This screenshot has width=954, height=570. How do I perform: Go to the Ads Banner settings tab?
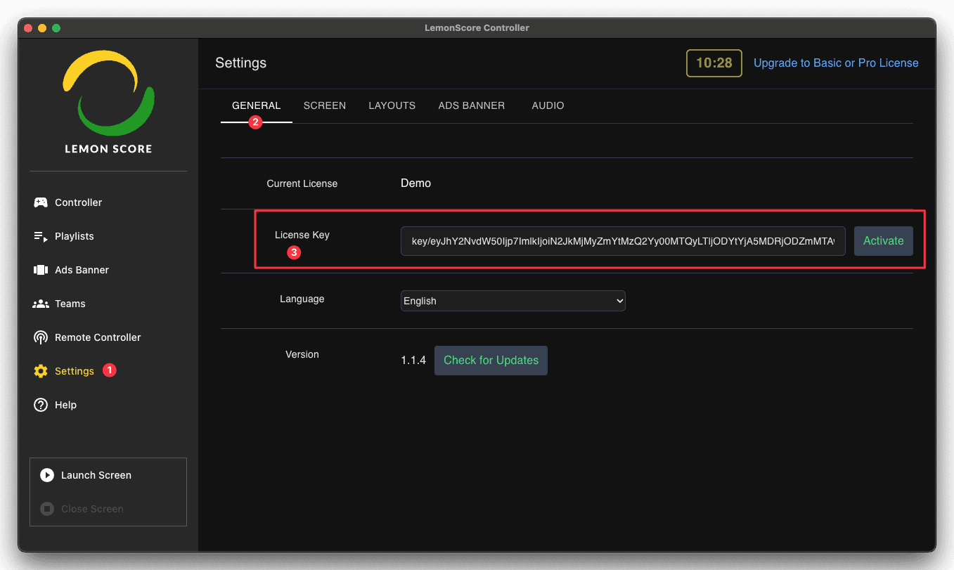[471, 105]
